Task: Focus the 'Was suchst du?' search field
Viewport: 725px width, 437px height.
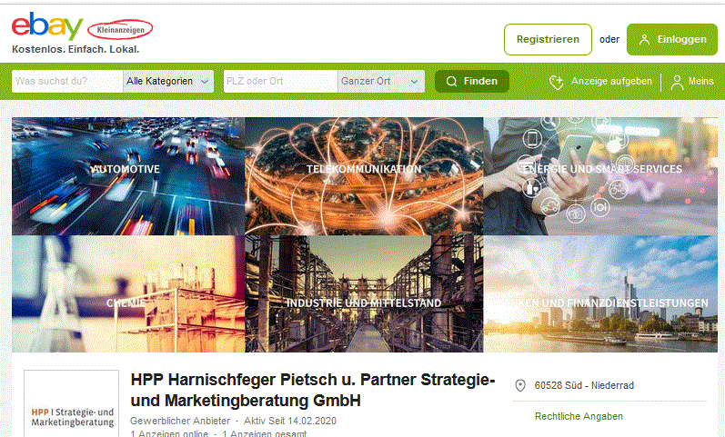Action: point(67,81)
